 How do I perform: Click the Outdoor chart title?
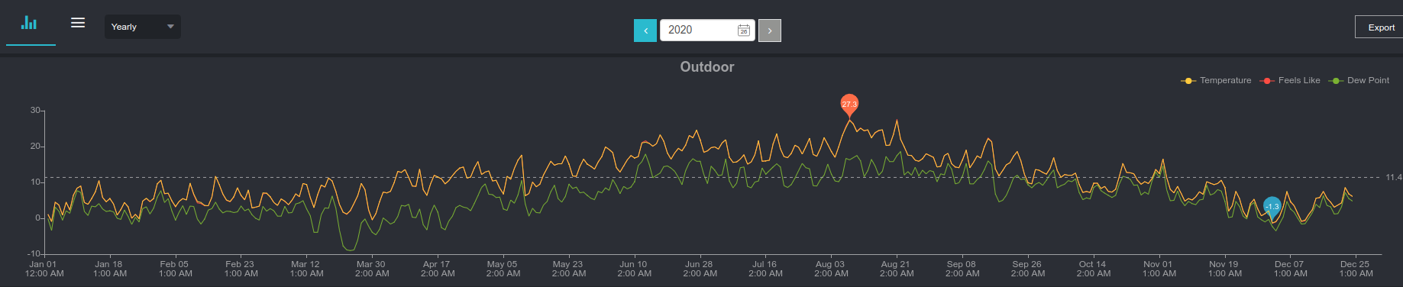click(707, 66)
